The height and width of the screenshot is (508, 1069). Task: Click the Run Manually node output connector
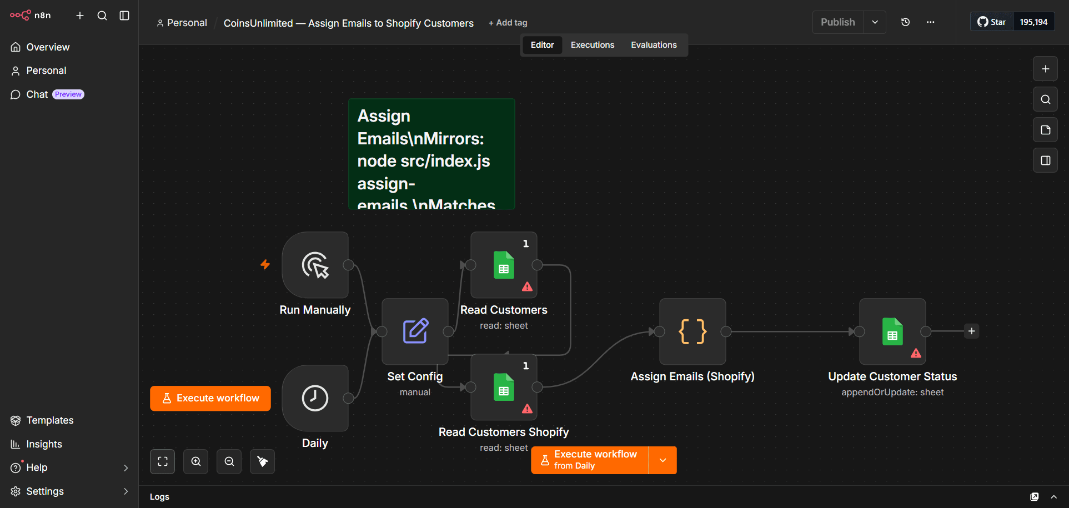[349, 265]
